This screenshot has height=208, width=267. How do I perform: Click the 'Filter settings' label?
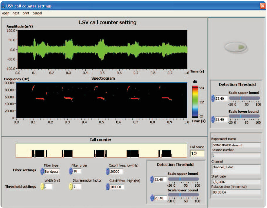point(25,170)
